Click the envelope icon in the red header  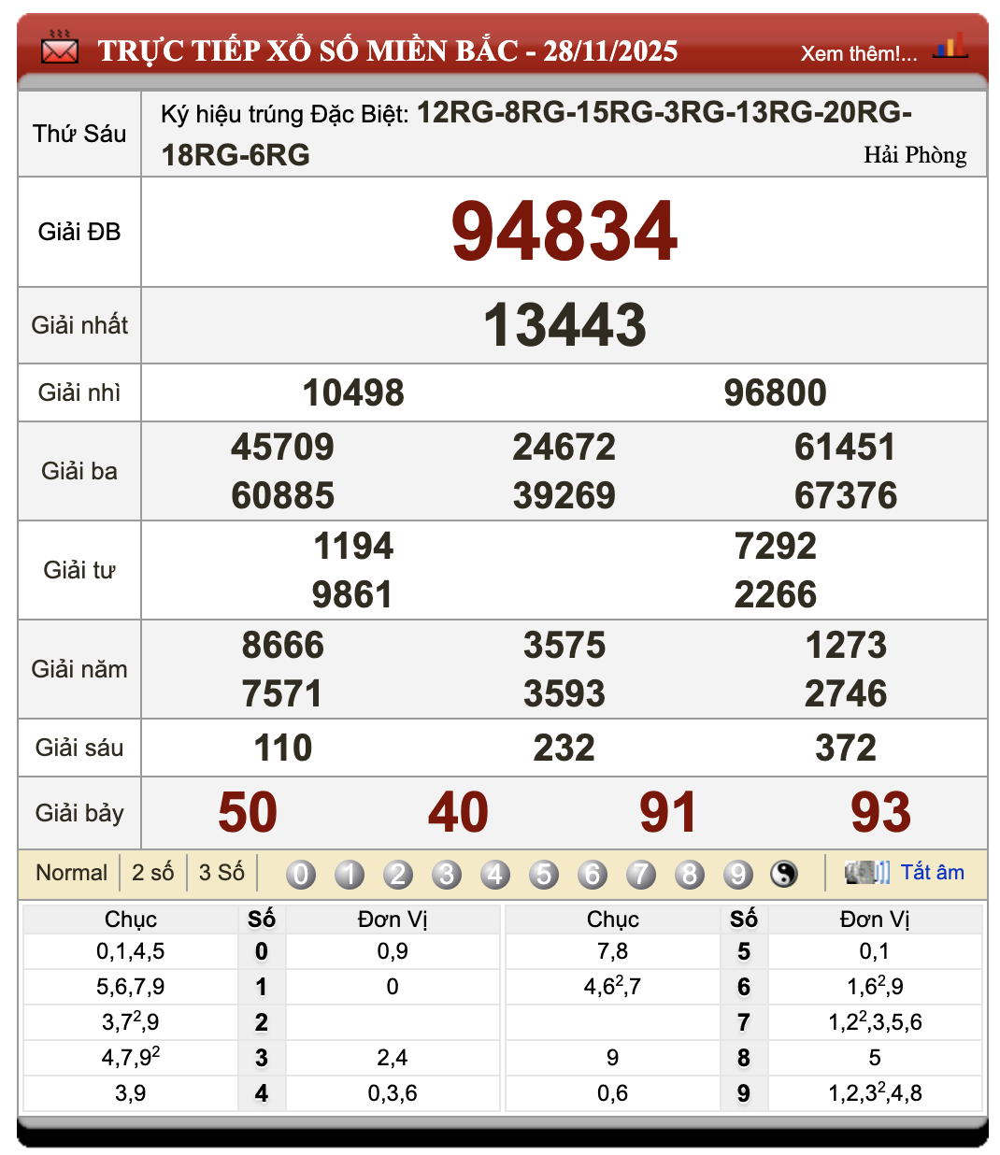pos(59,50)
